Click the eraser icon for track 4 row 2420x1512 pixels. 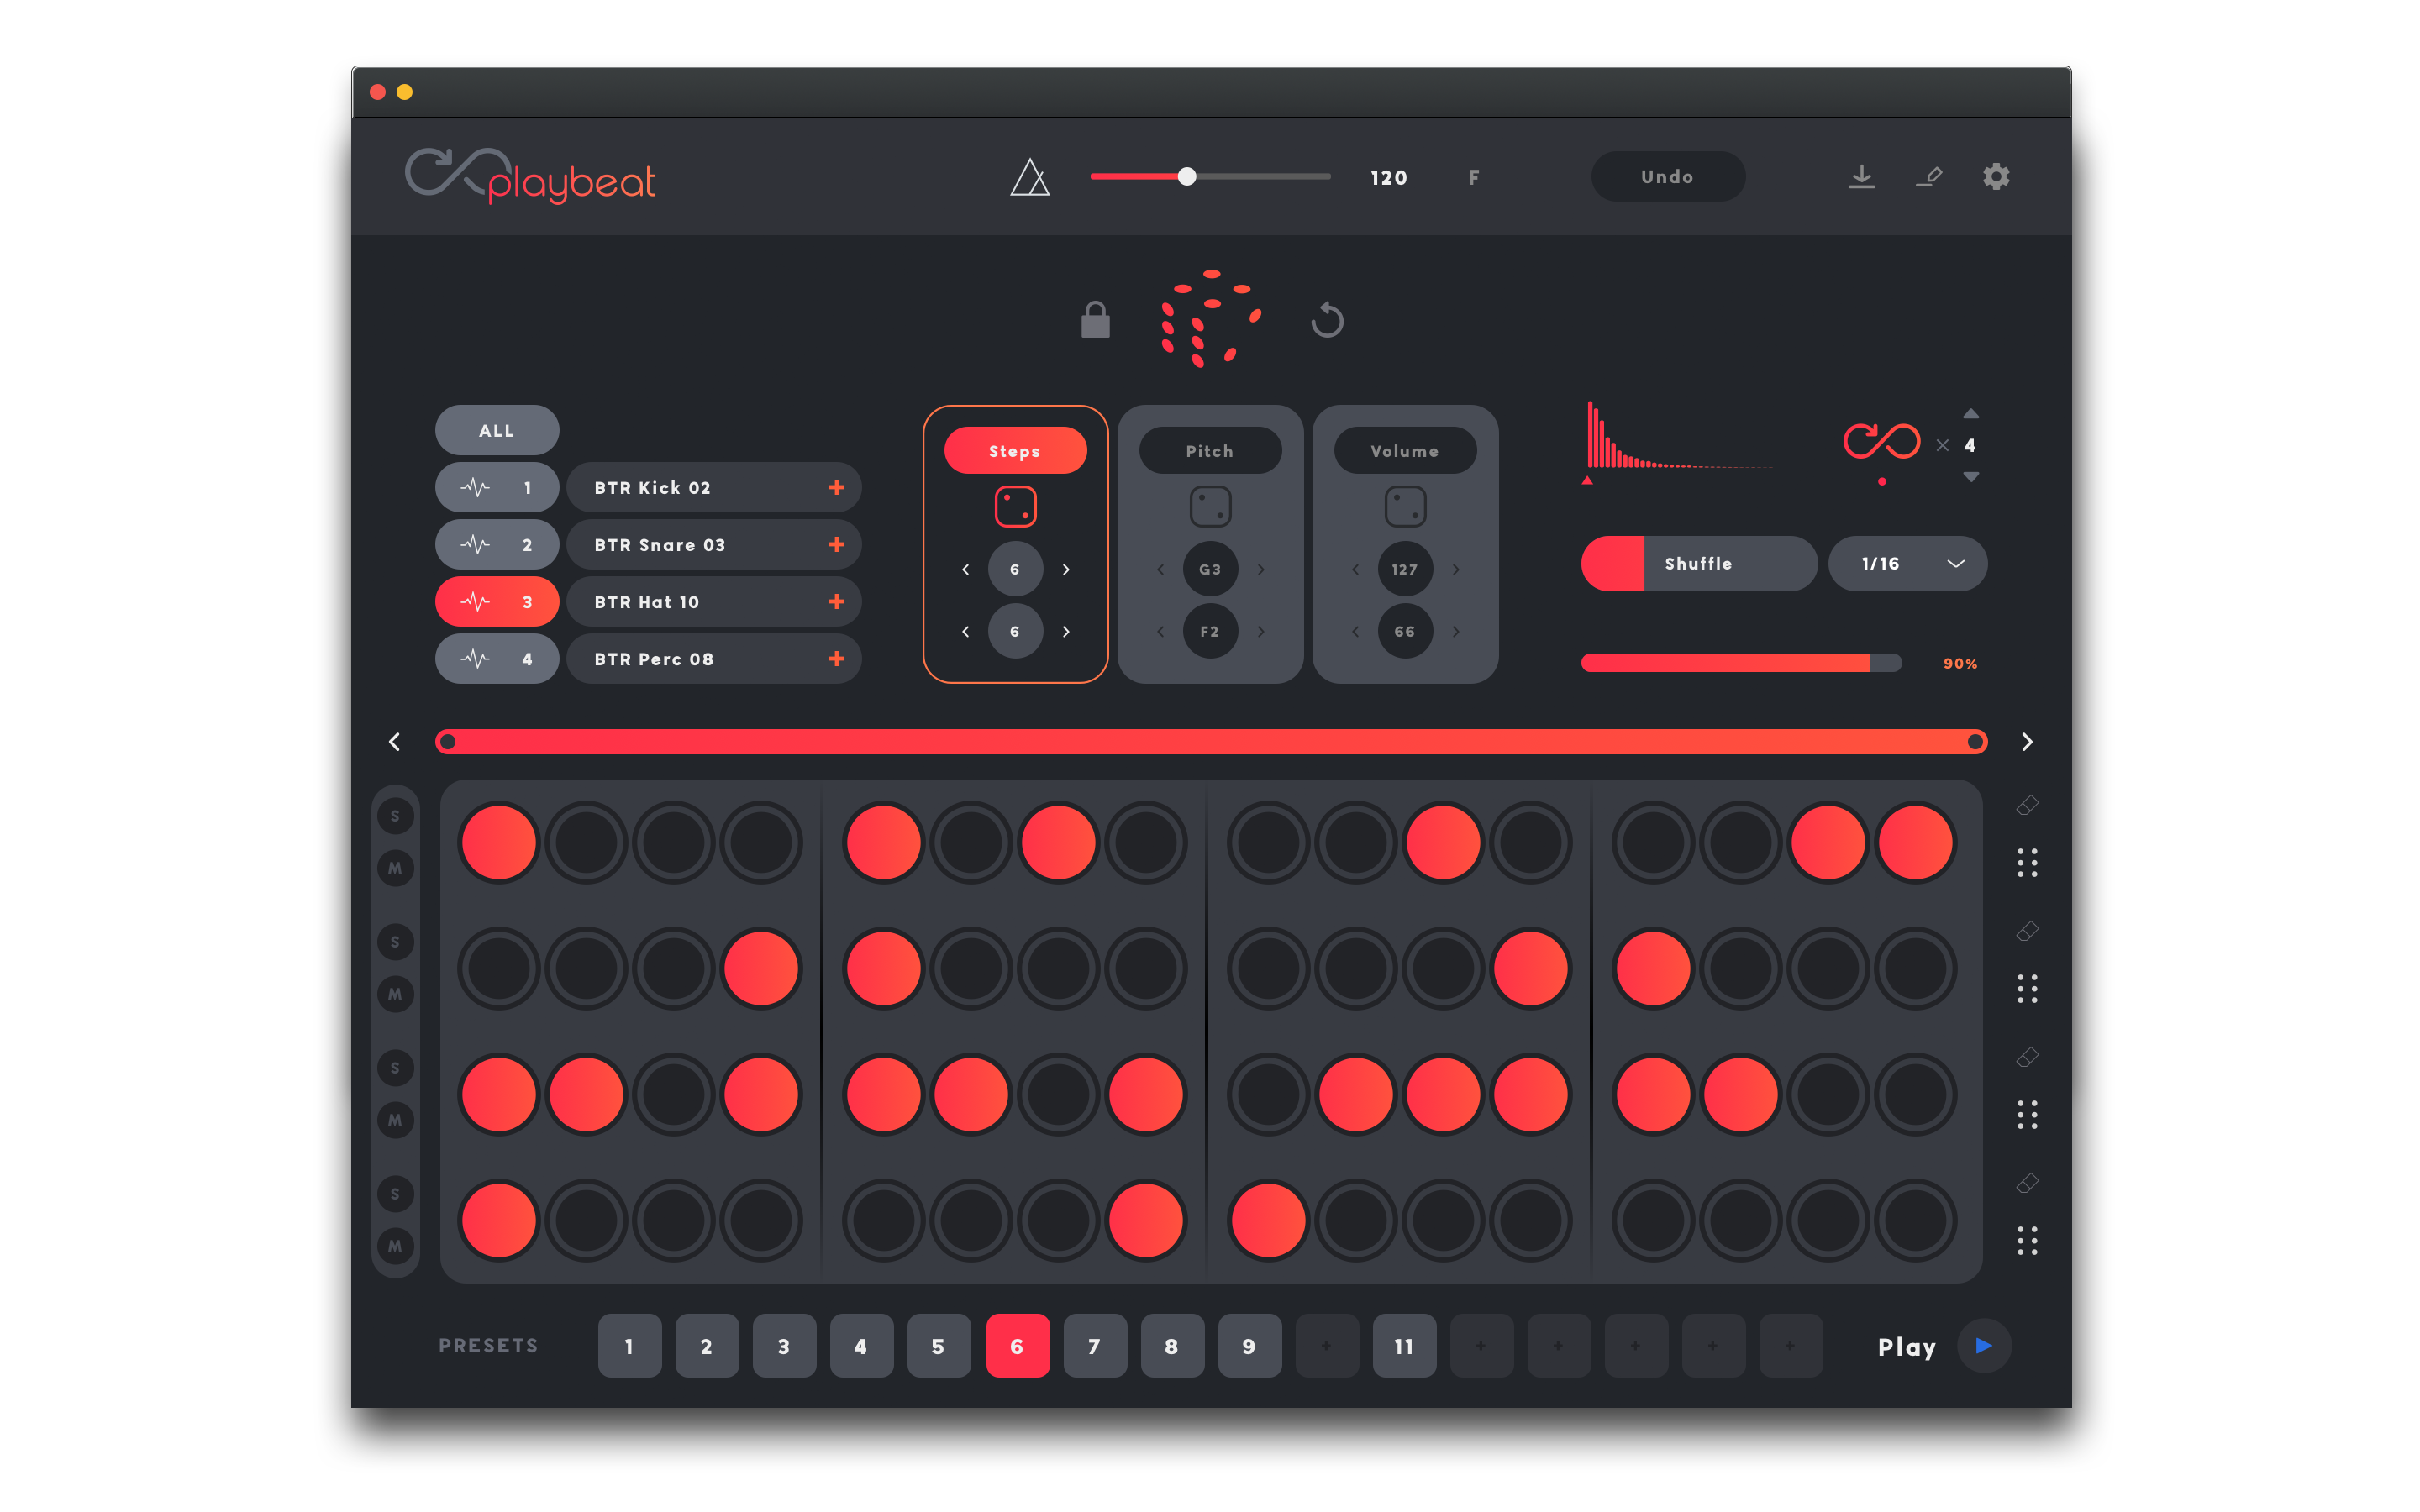[x=2027, y=1183]
